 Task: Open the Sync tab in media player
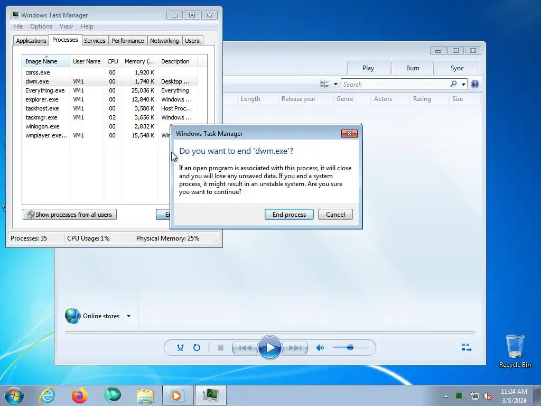(x=457, y=68)
